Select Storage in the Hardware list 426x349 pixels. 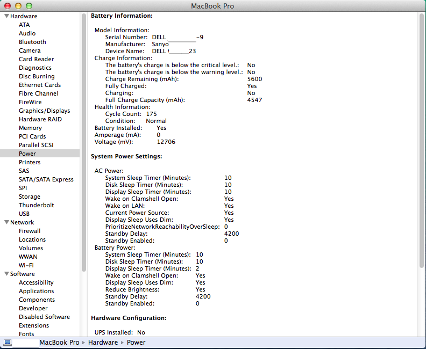tap(30, 197)
